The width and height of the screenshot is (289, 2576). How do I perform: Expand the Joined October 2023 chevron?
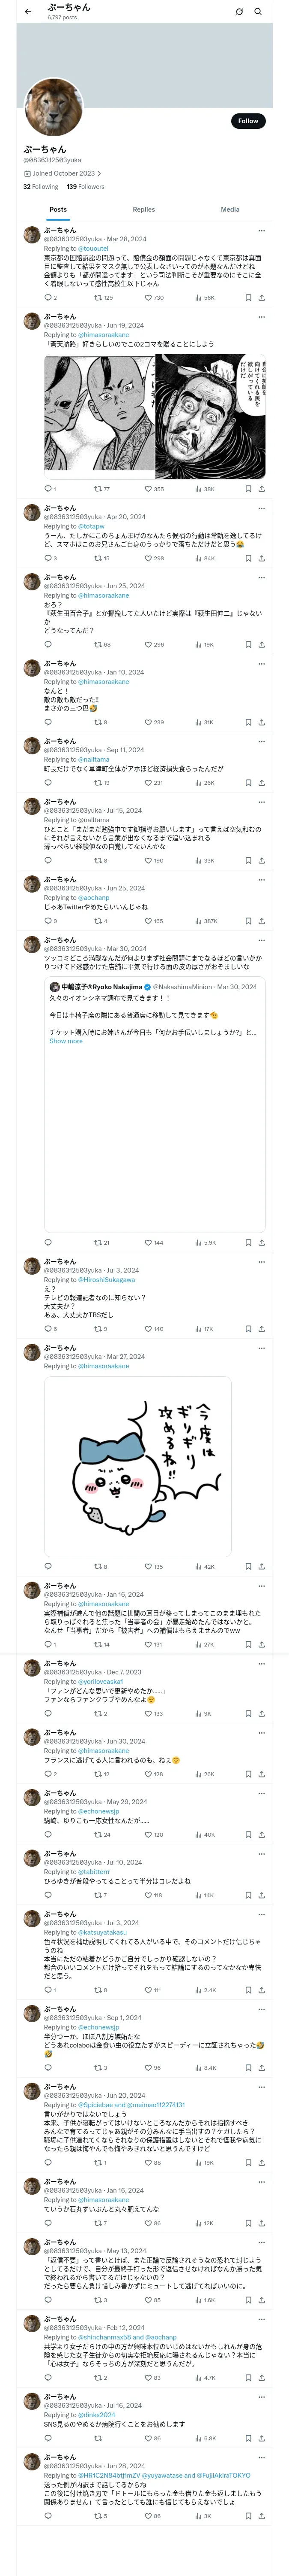pyautogui.click(x=98, y=173)
